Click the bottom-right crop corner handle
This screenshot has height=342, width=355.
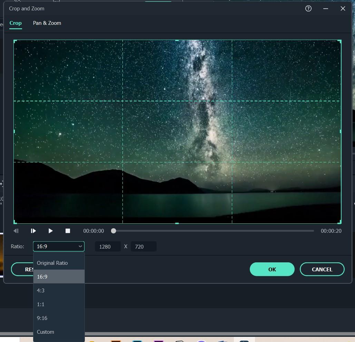click(340, 223)
